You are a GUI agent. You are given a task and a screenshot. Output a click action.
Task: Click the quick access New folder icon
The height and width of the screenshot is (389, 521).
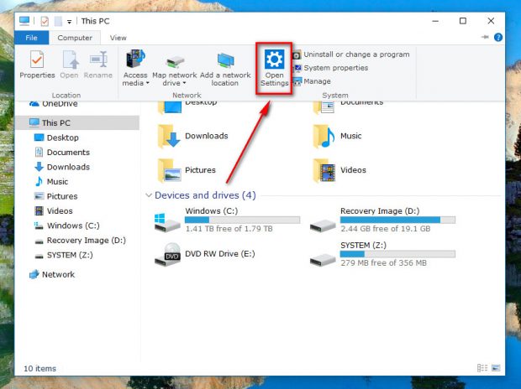click(58, 21)
